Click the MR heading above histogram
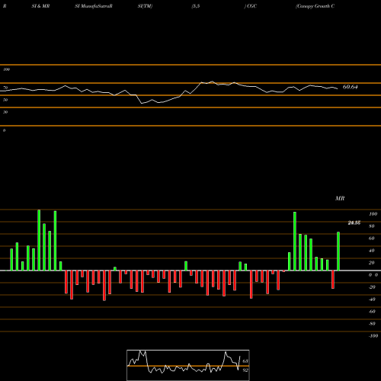Viewport: 381px width, 381px height. pyautogui.click(x=340, y=198)
